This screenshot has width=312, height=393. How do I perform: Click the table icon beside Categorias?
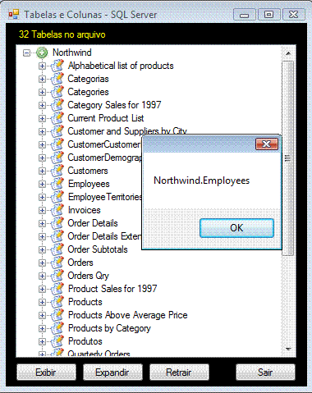[57, 79]
